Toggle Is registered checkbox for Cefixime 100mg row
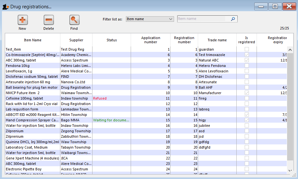This screenshot has height=179, width=298. point(247,98)
